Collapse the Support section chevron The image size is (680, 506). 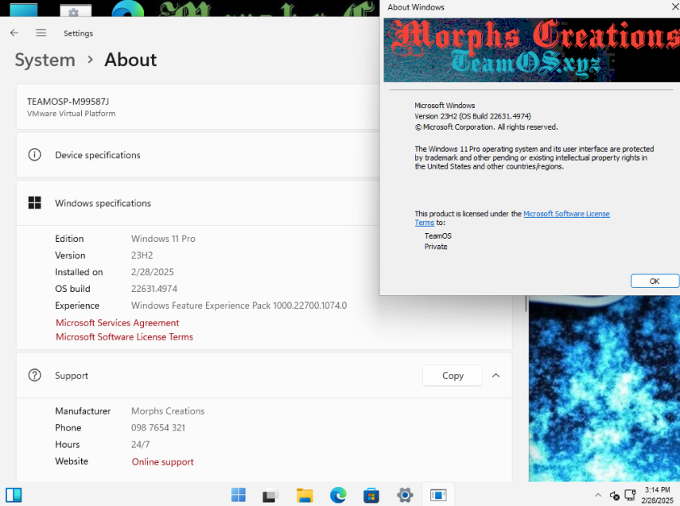click(496, 376)
